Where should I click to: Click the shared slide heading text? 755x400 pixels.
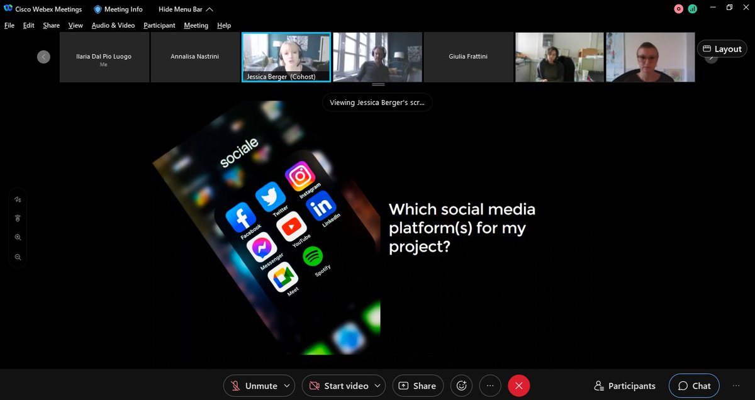462,228
